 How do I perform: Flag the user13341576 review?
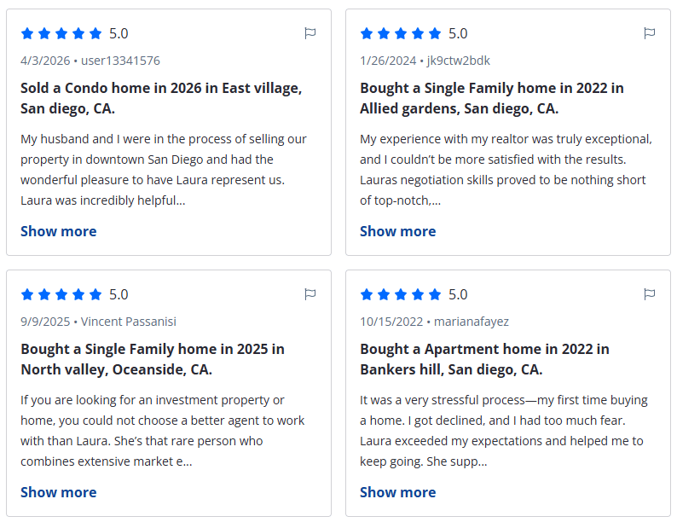click(x=310, y=33)
